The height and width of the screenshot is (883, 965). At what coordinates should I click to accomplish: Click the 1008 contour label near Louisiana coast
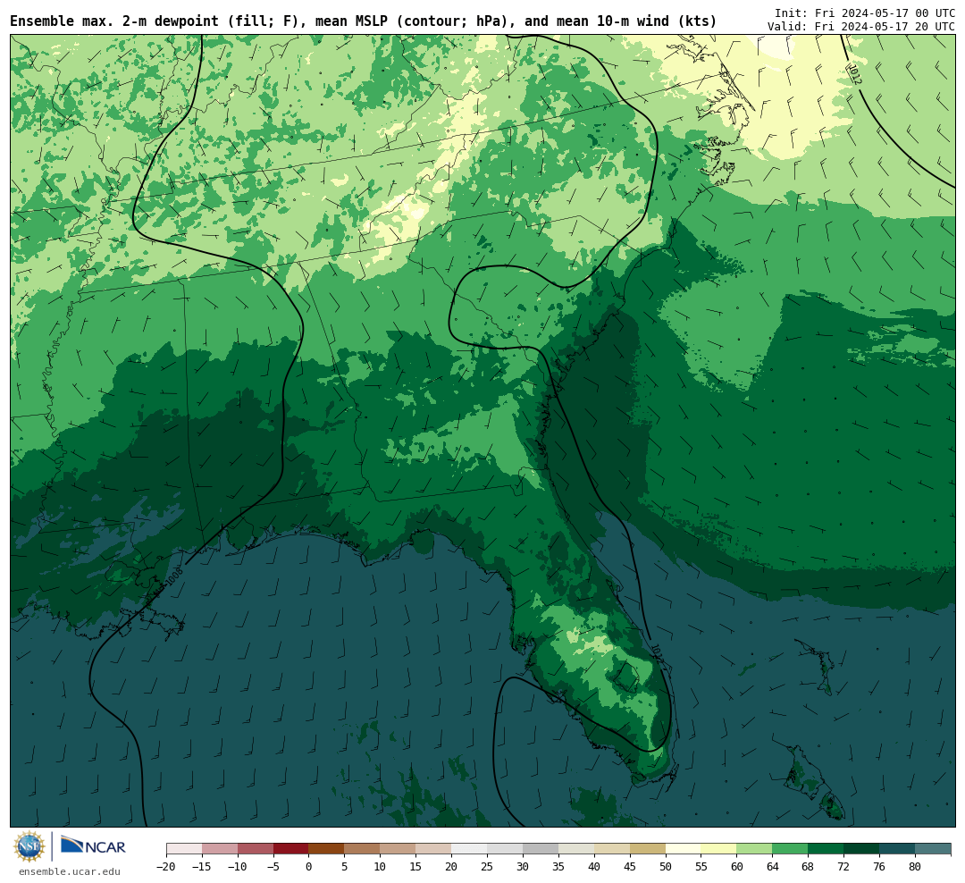(x=174, y=576)
